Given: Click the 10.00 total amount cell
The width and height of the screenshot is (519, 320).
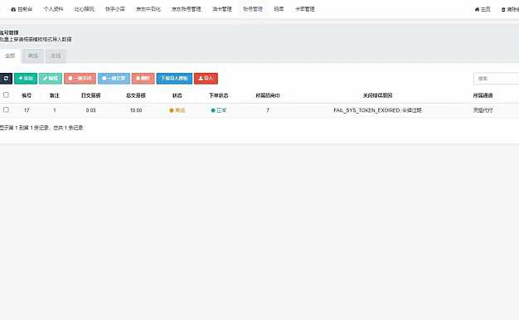Looking at the screenshot, I should coord(136,110).
